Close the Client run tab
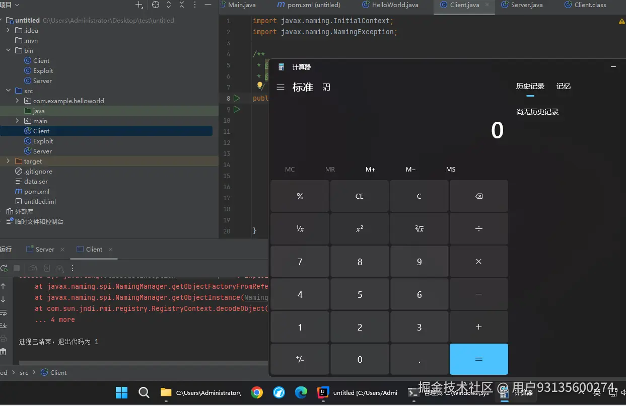Image resolution: width=626 pixels, height=406 pixels. click(110, 250)
